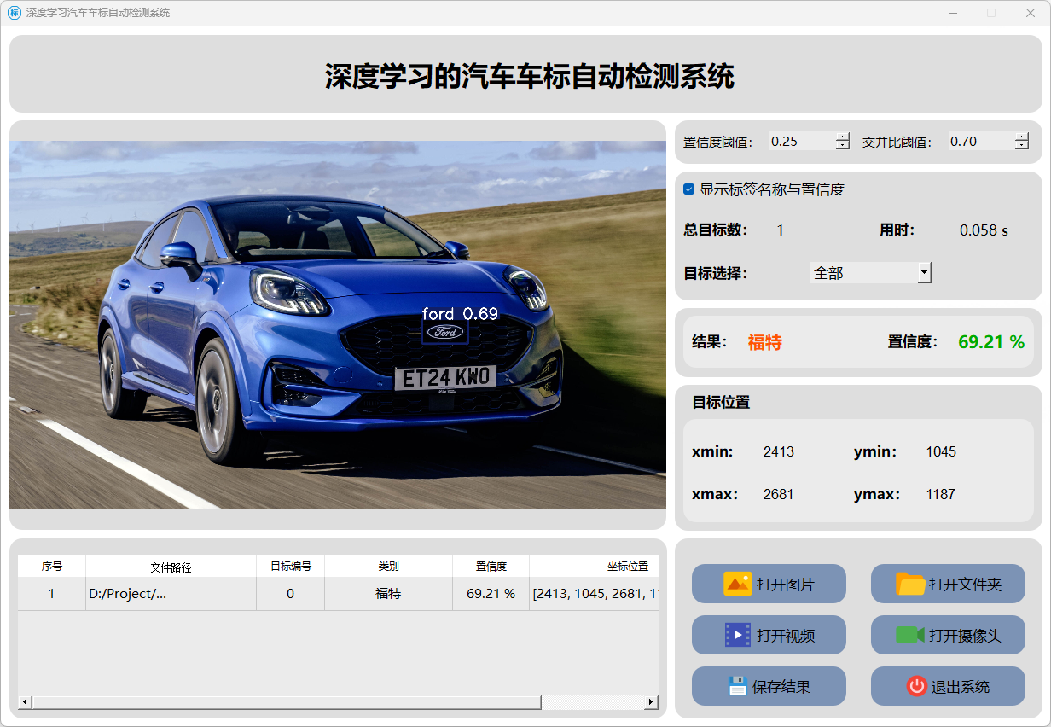Click the picture icon on Open Image button
1051x727 pixels.
737,585
